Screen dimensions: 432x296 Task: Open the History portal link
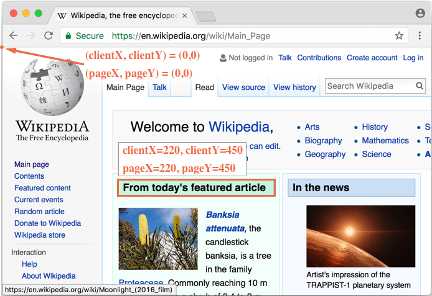click(x=375, y=127)
